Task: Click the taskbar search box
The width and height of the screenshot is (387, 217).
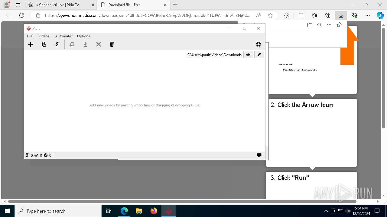Action: pyautogui.click(x=58, y=211)
